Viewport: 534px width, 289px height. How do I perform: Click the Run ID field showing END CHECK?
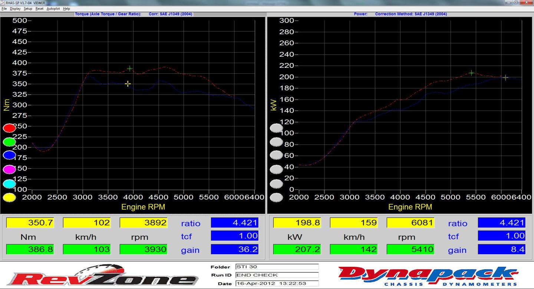(x=277, y=275)
